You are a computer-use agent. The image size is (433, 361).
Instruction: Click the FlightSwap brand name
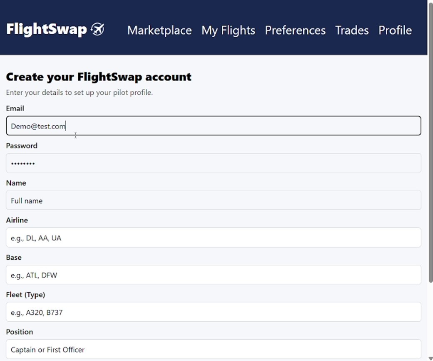coord(46,29)
